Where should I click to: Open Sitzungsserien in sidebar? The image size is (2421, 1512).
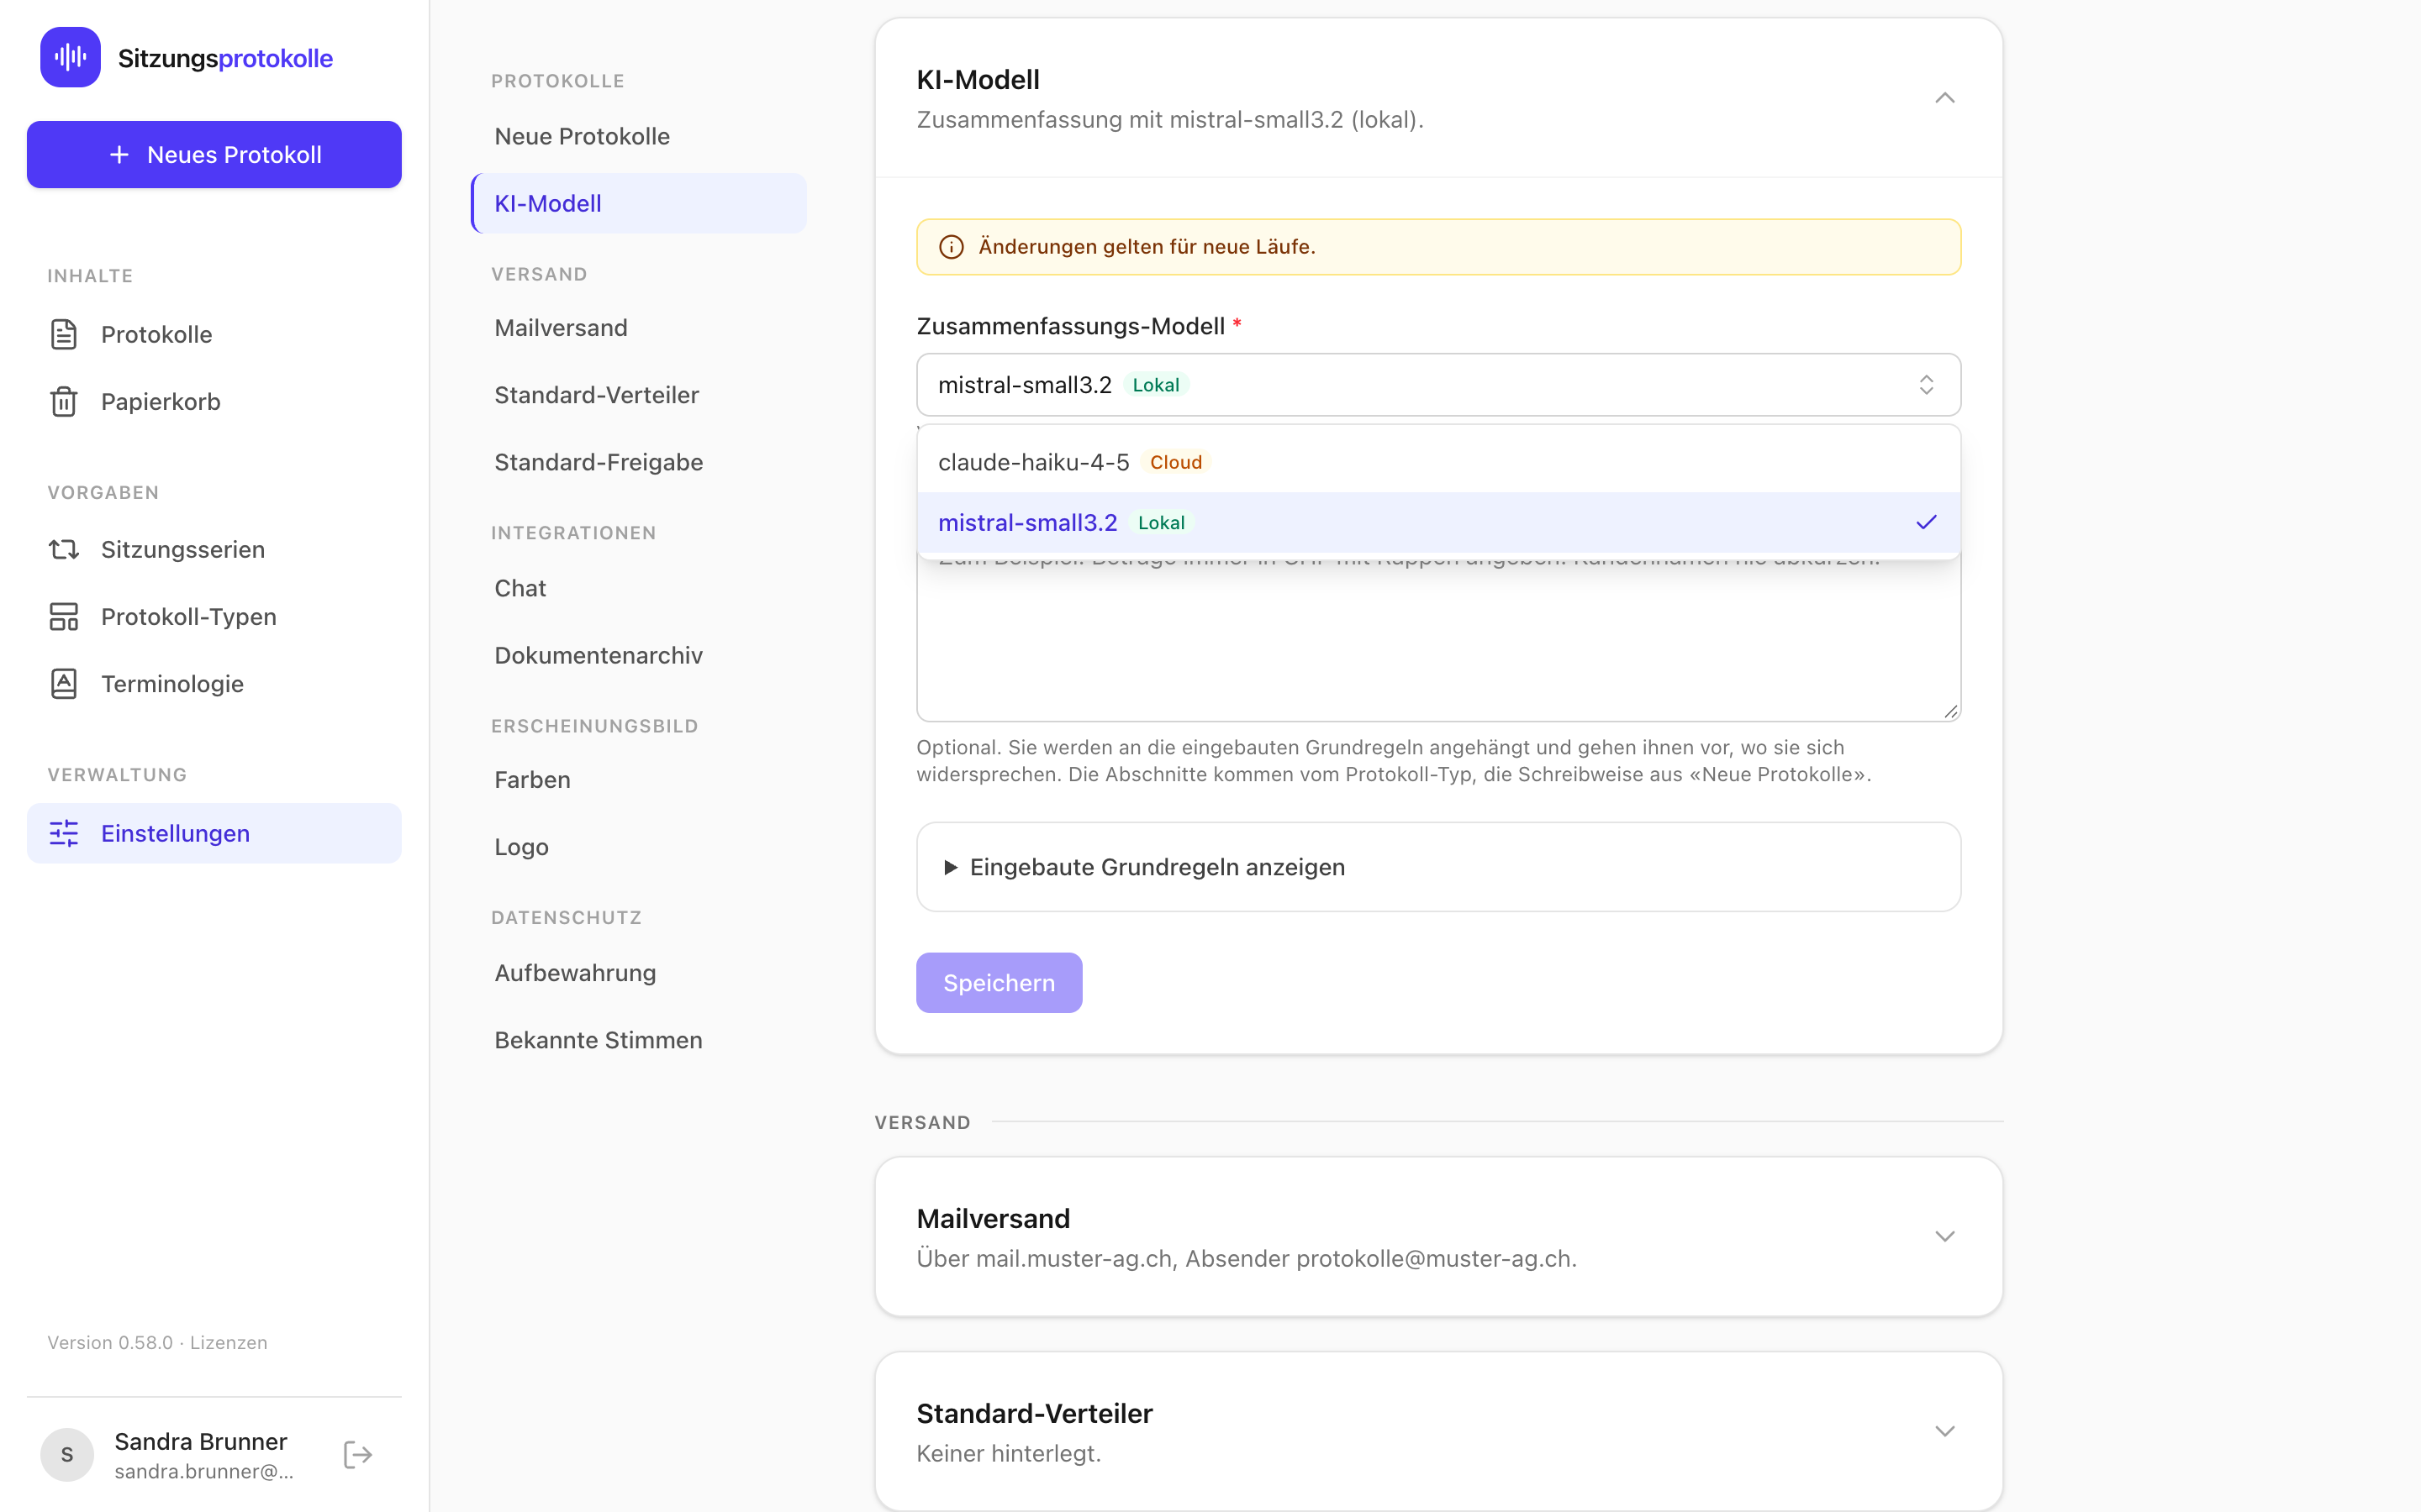tap(214, 549)
